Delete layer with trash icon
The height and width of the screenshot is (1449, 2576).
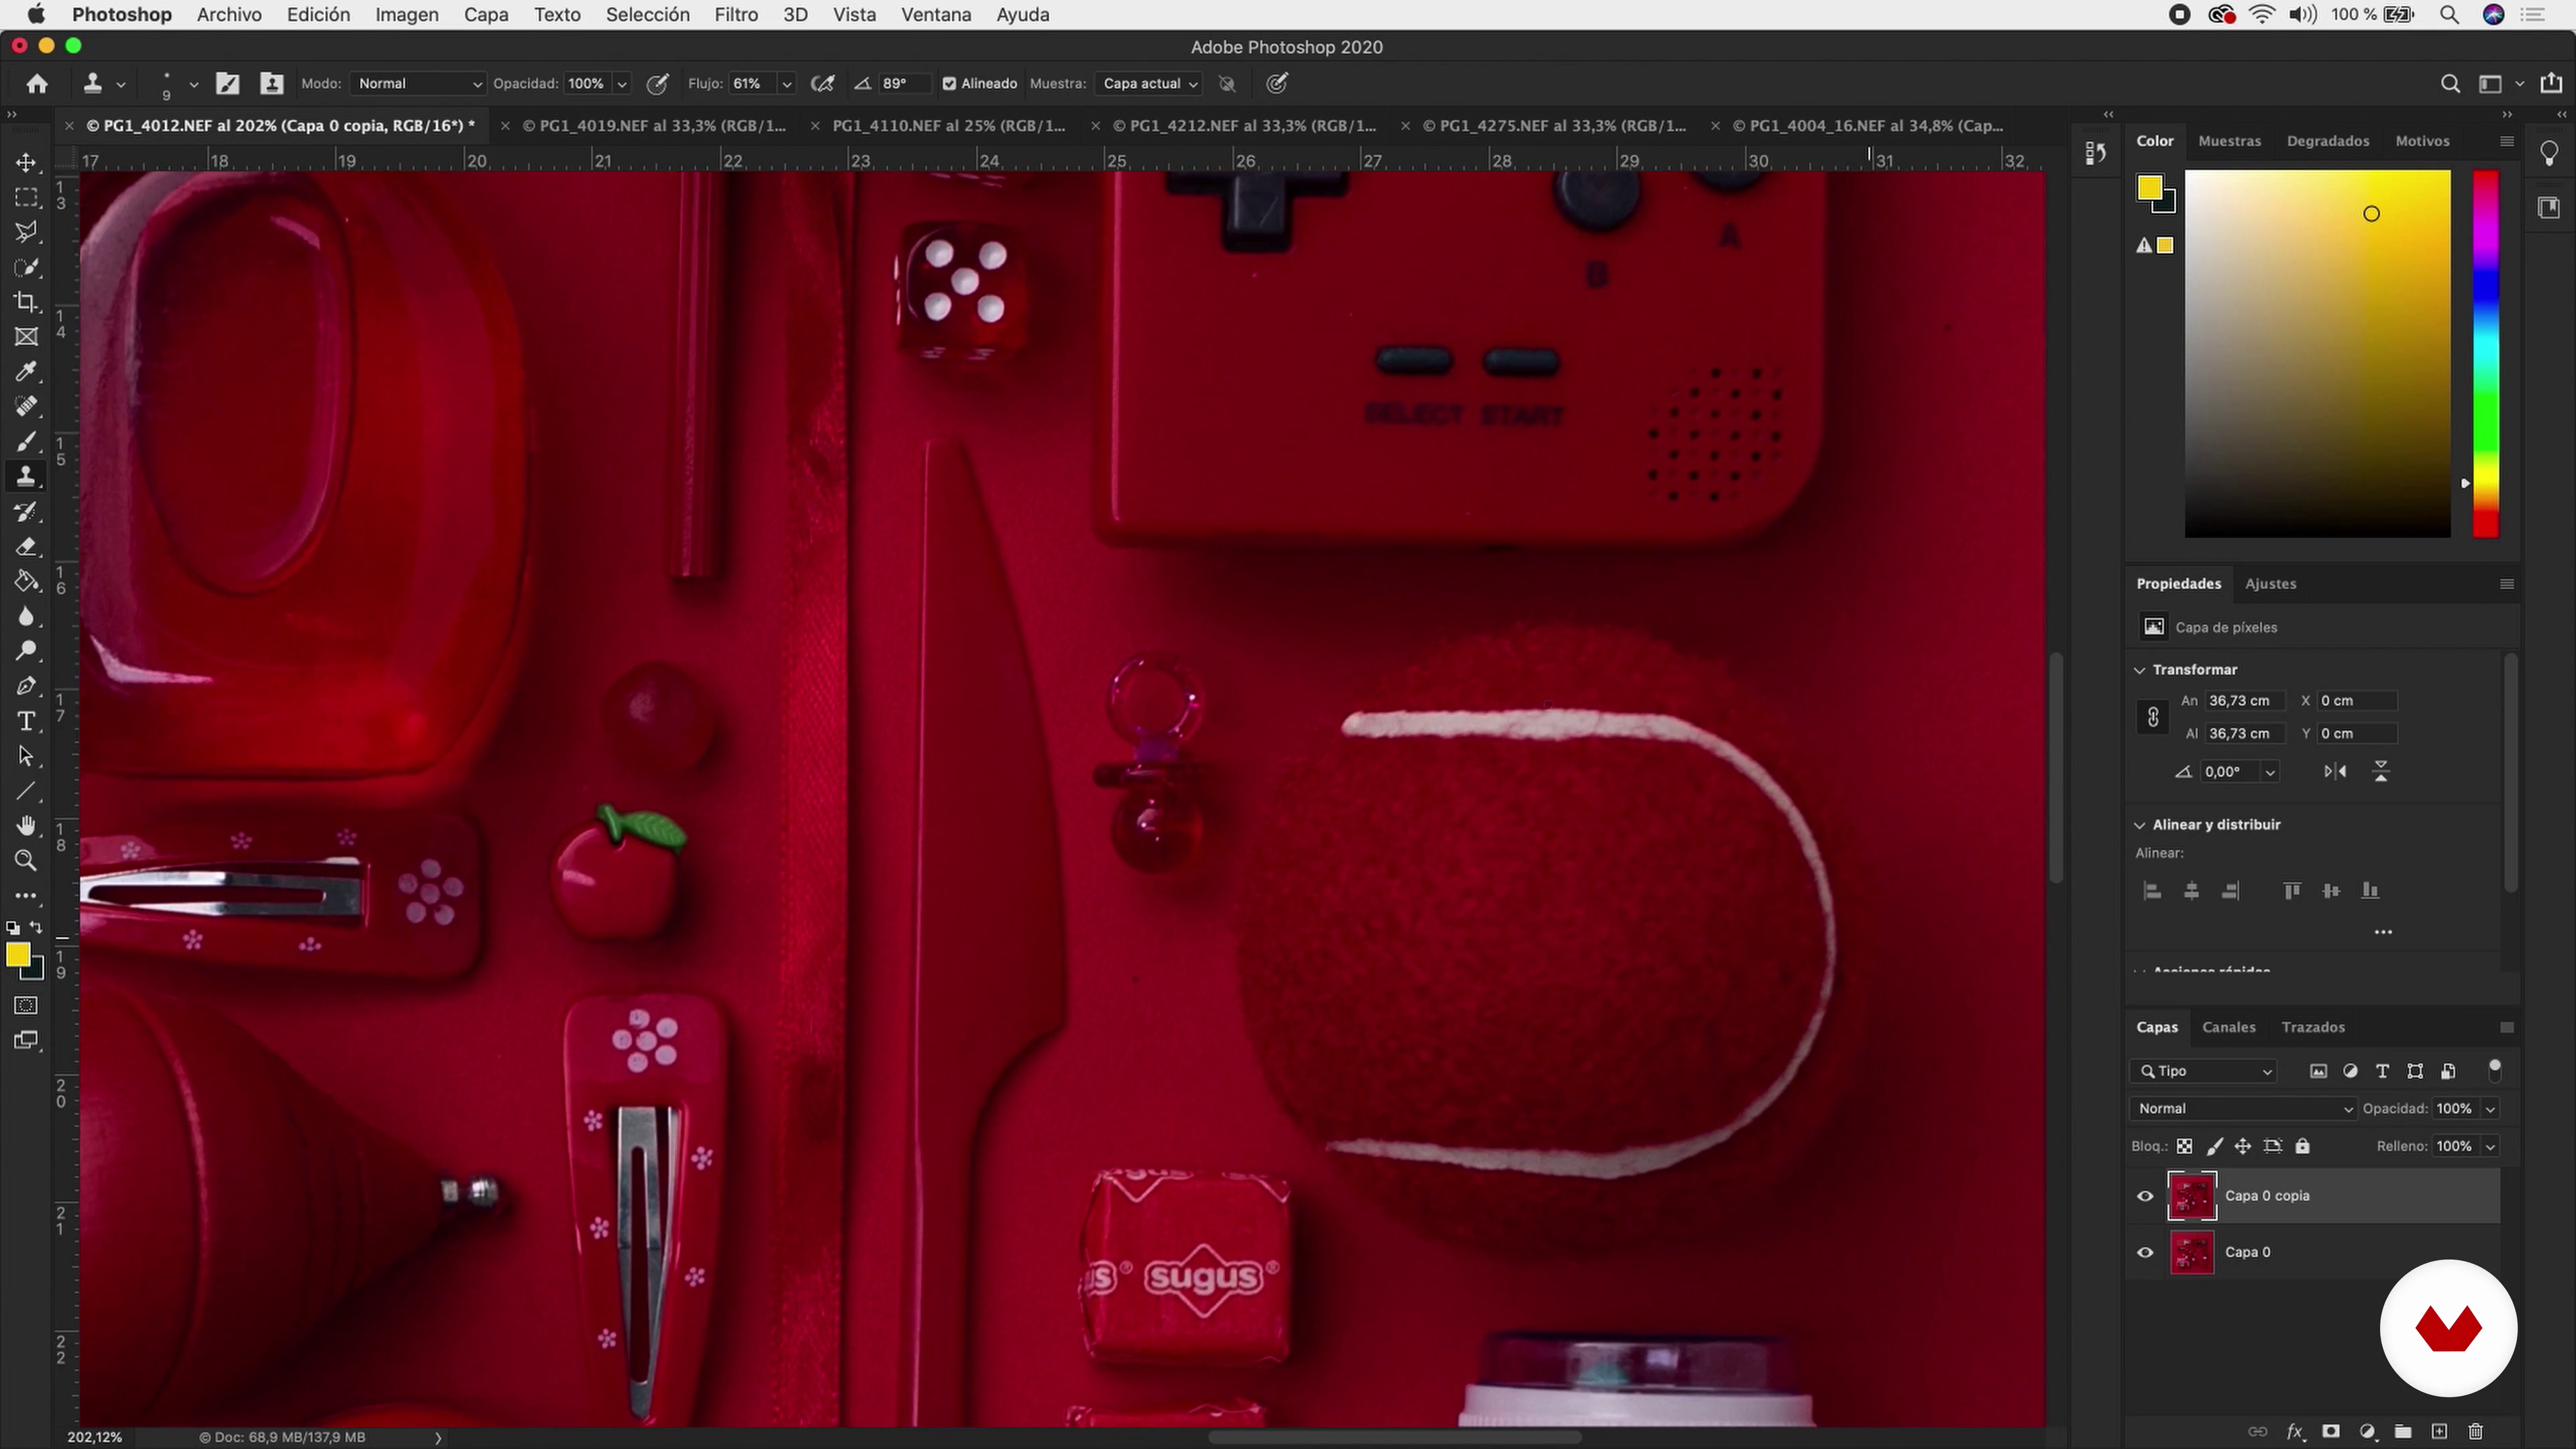coord(2475,1432)
